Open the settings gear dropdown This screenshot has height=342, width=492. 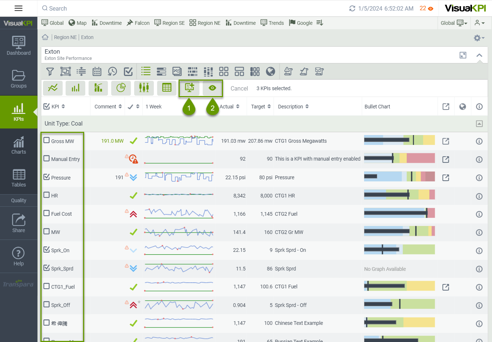pyautogui.click(x=479, y=38)
